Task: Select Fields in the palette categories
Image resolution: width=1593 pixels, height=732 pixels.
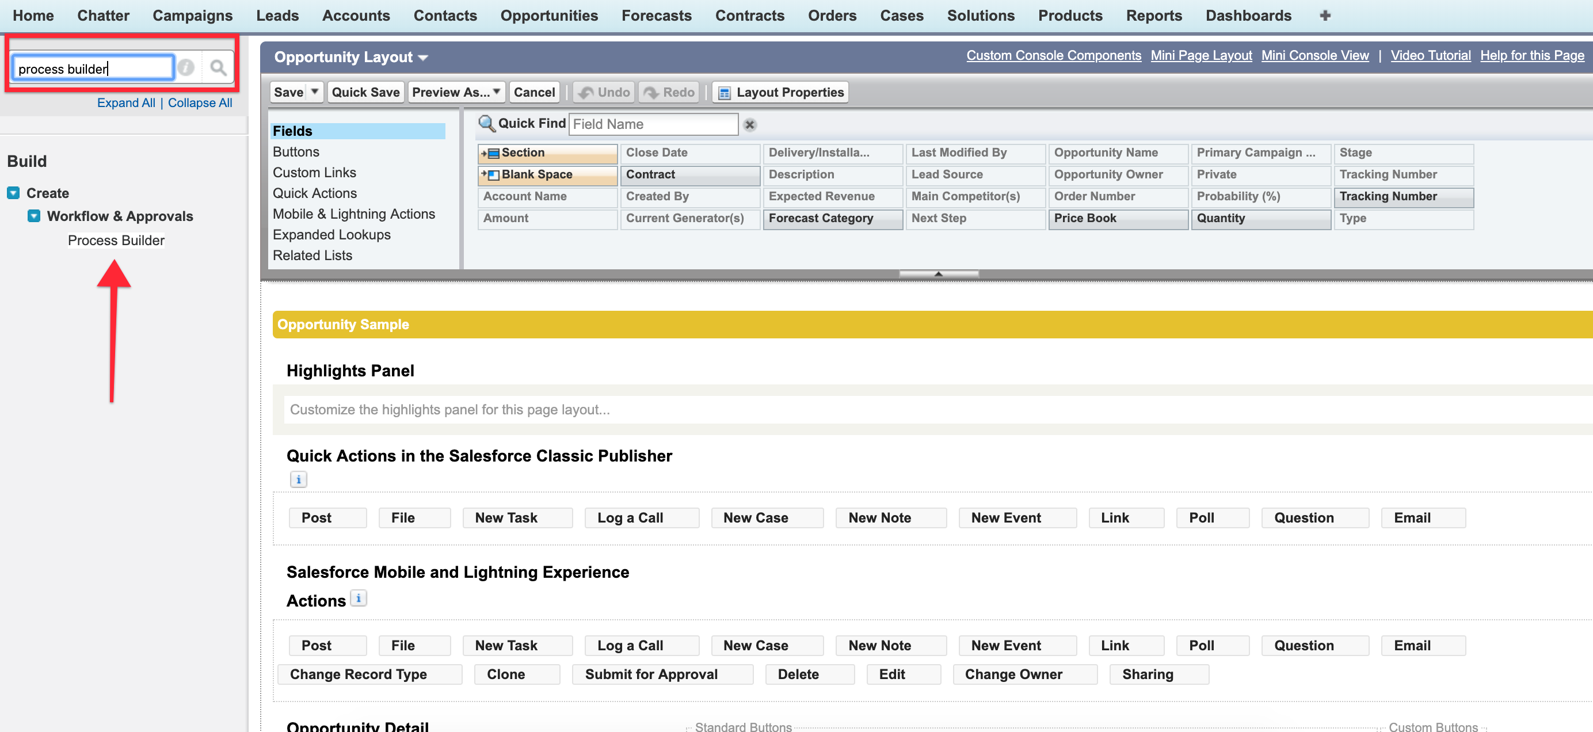Action: click(x=357, y=131)
